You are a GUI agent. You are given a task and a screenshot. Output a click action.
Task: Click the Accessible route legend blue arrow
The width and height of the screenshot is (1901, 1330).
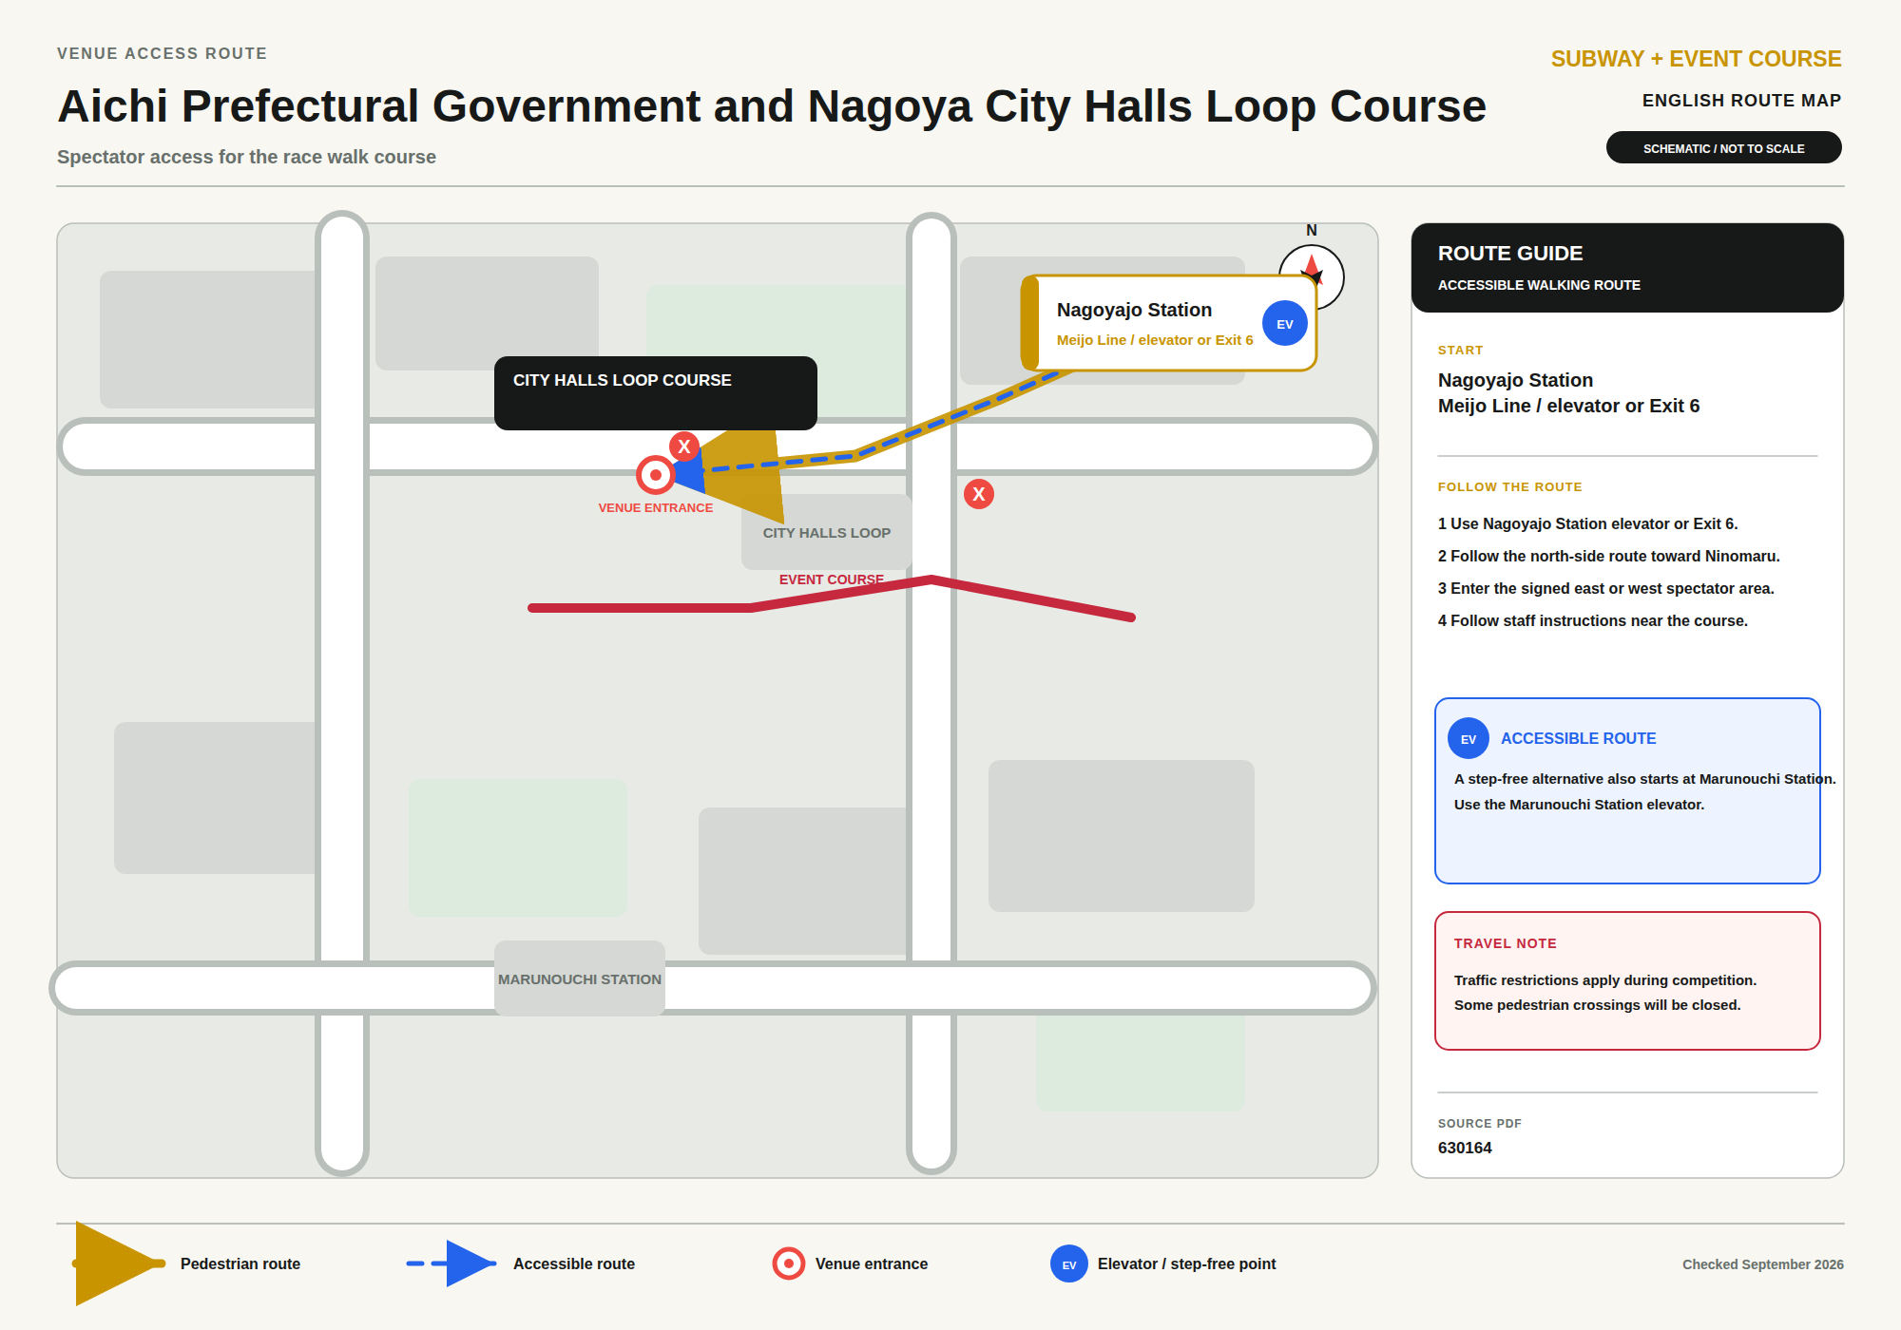[452, 1263]
